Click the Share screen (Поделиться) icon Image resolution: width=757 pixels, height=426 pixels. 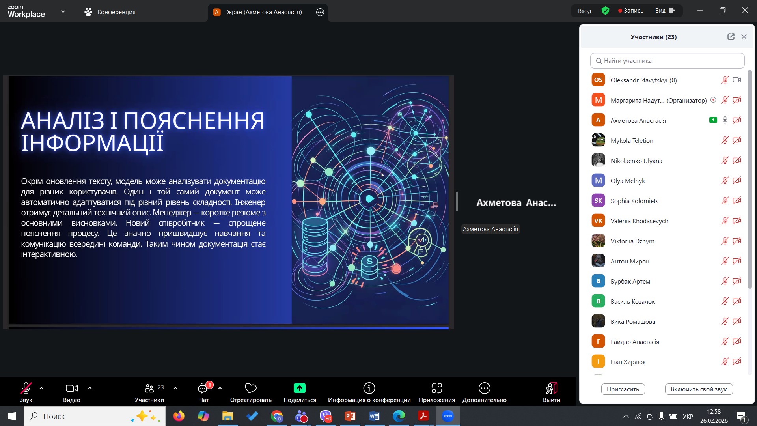300,389
